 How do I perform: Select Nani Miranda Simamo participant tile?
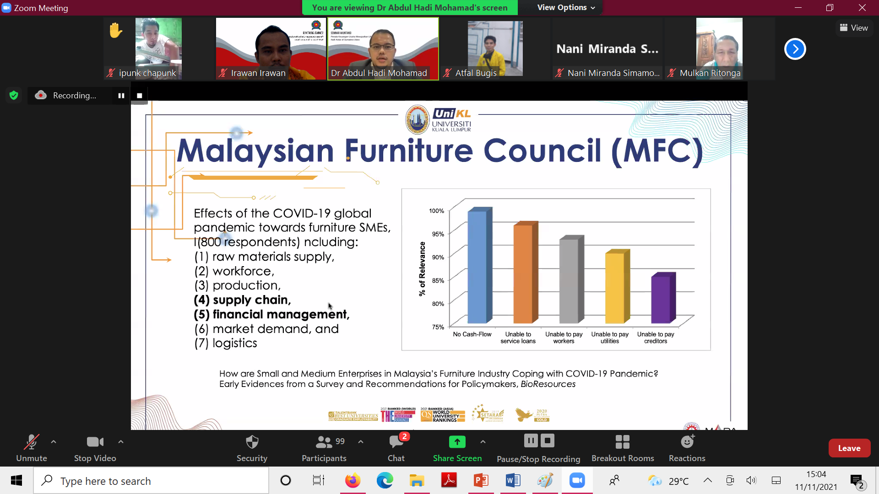[x=608, y=48]
